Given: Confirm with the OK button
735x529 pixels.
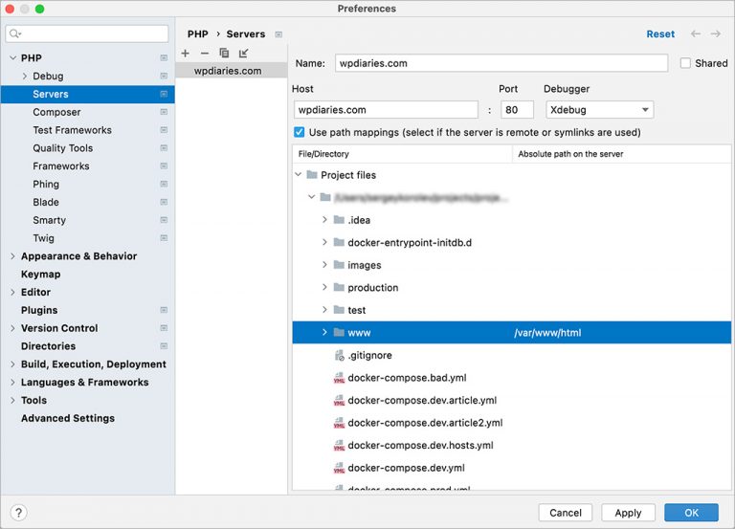Looking at the screenshot, I should 691,513.
